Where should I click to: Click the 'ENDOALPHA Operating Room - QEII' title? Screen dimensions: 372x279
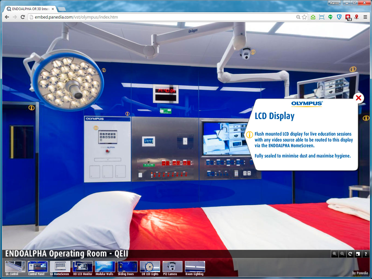point(67,254)
